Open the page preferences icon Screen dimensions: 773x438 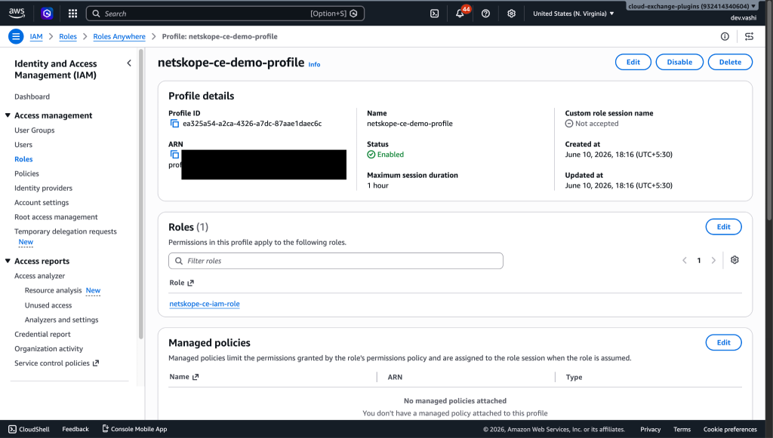(x=749, y=36)
